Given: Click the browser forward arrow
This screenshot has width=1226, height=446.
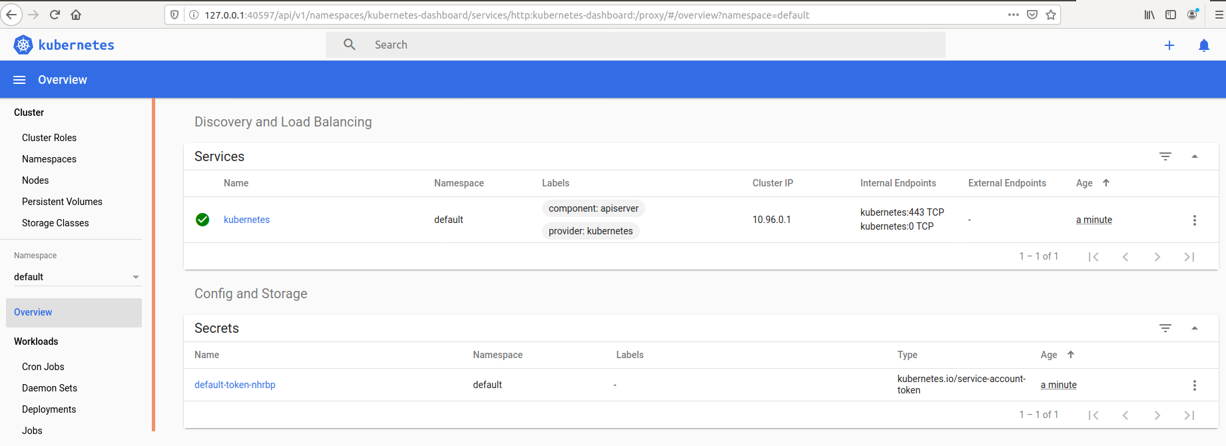Looking at the screenshot, I should [33, 15].
